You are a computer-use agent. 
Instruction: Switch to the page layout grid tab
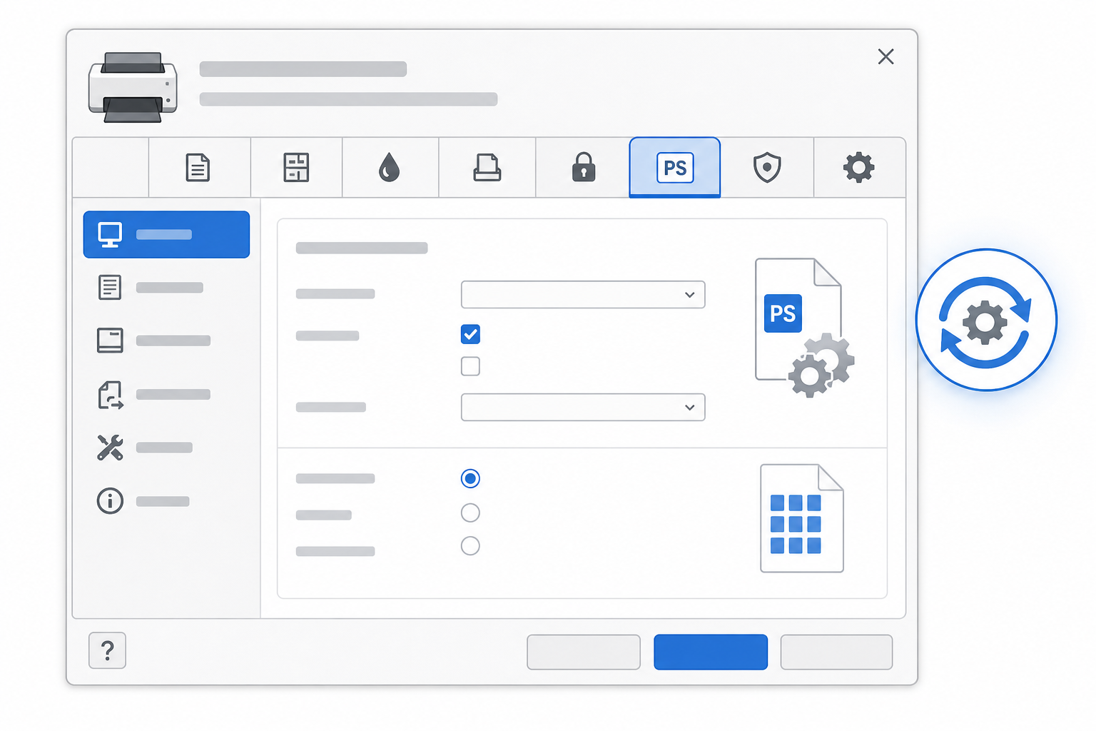click(296, 168)
